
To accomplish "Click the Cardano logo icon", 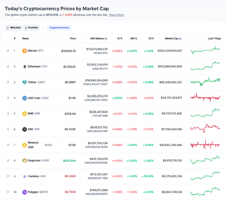I will pyautogui.click(x=24, y=176).
